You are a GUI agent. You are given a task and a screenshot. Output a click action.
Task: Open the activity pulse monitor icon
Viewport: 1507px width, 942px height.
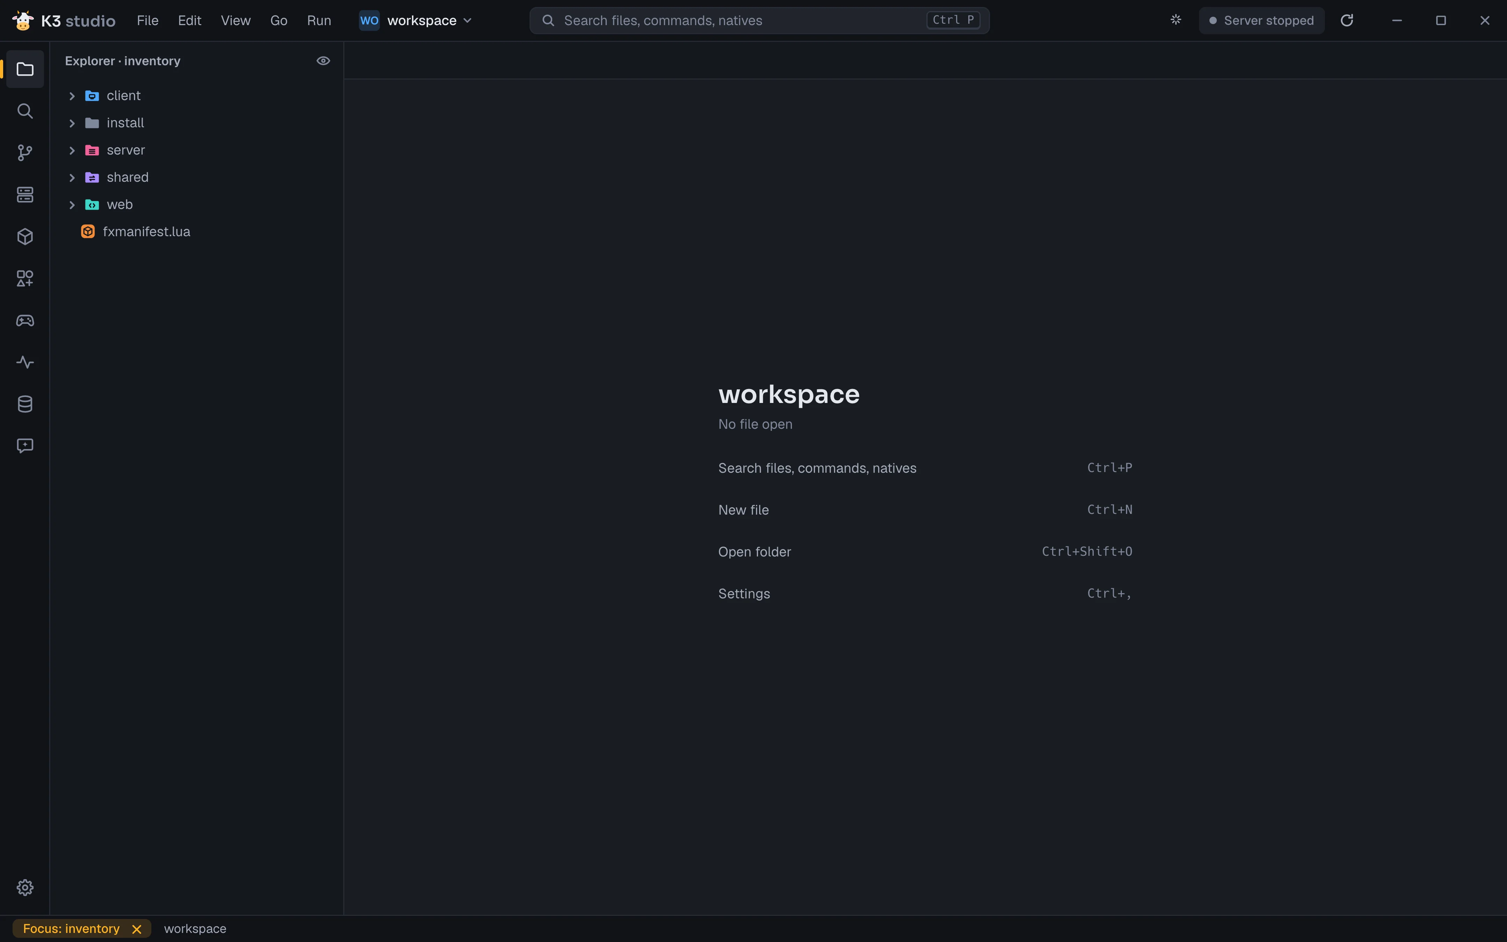click(25, 362)
